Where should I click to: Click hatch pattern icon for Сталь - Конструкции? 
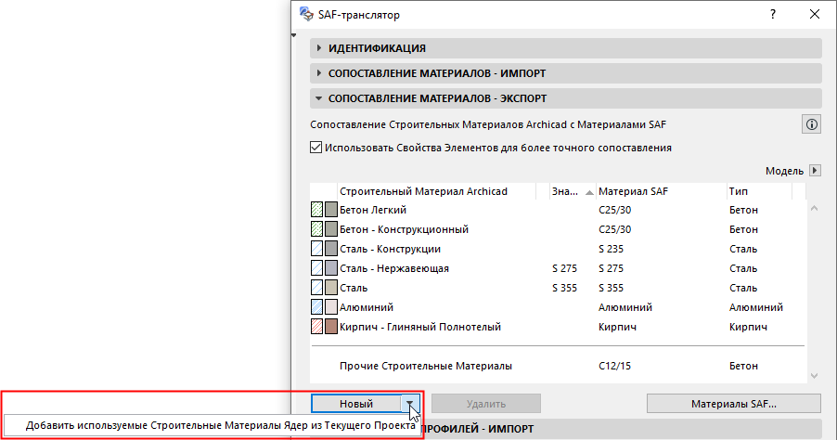[x=317, y=249]
